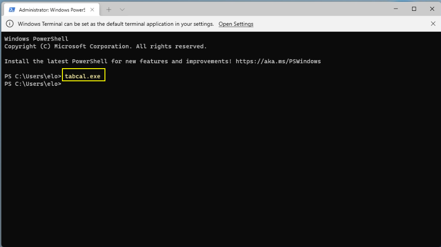The width and height of the screenshot is (441, 247).
Task: Expand the new tab profile dropdown
Action: point(122,10)
